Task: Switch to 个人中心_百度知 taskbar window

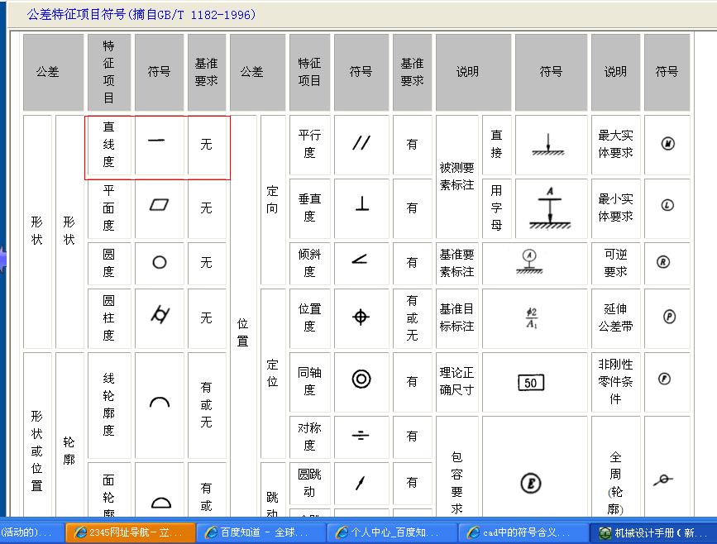Action: click(391, 532)
